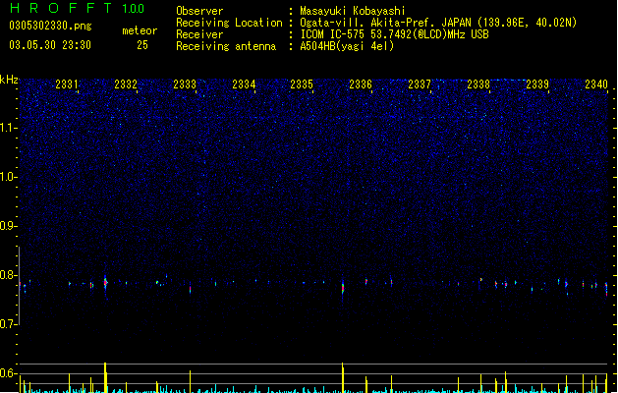Click the 2337 time marker

pos(420,84)
